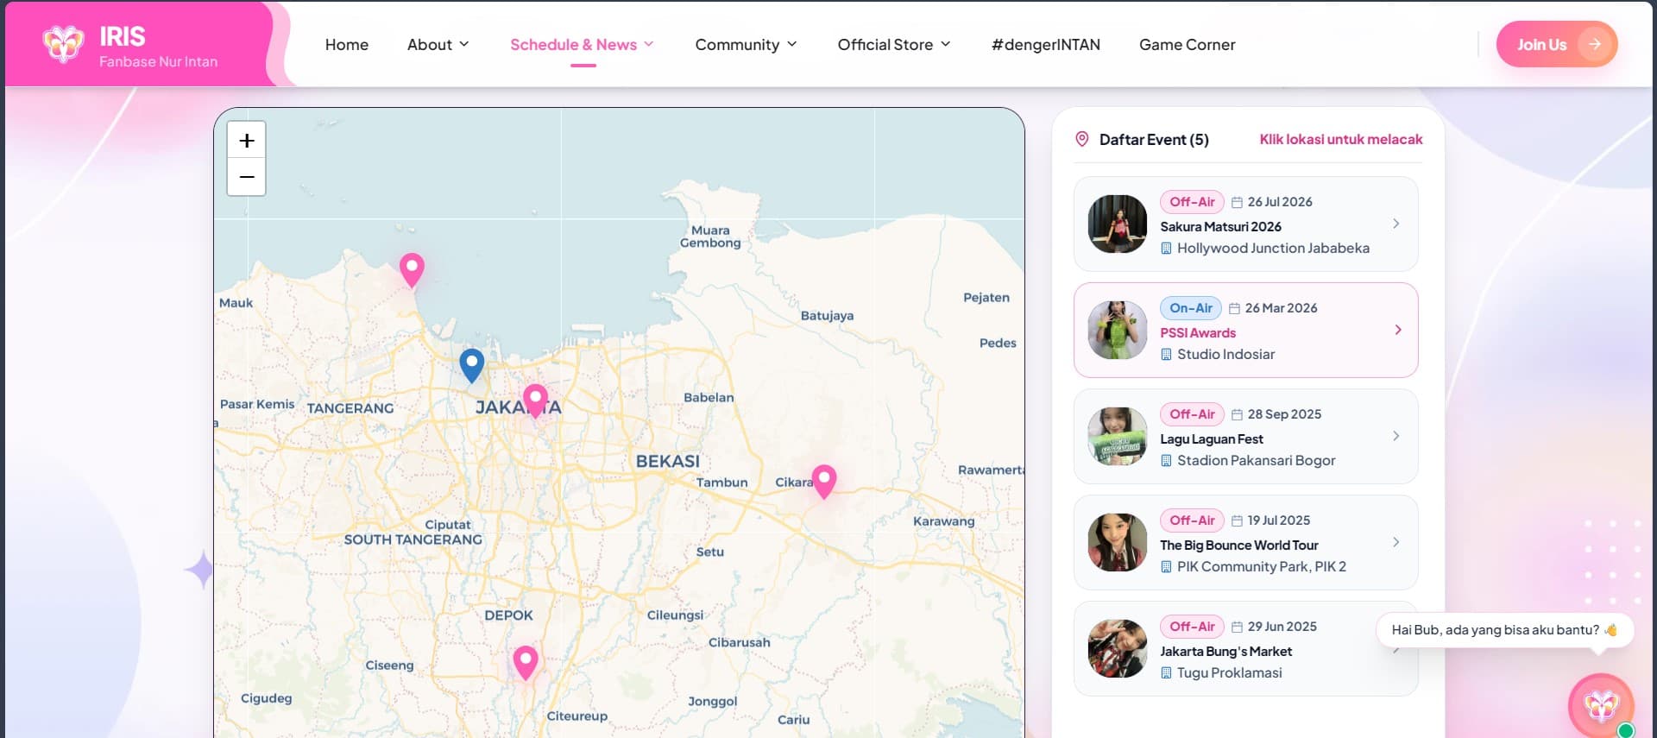Open the chat butterfly widget button

[x=1600, y=706]
